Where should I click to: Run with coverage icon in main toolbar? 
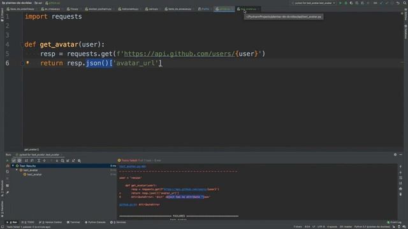351,3
